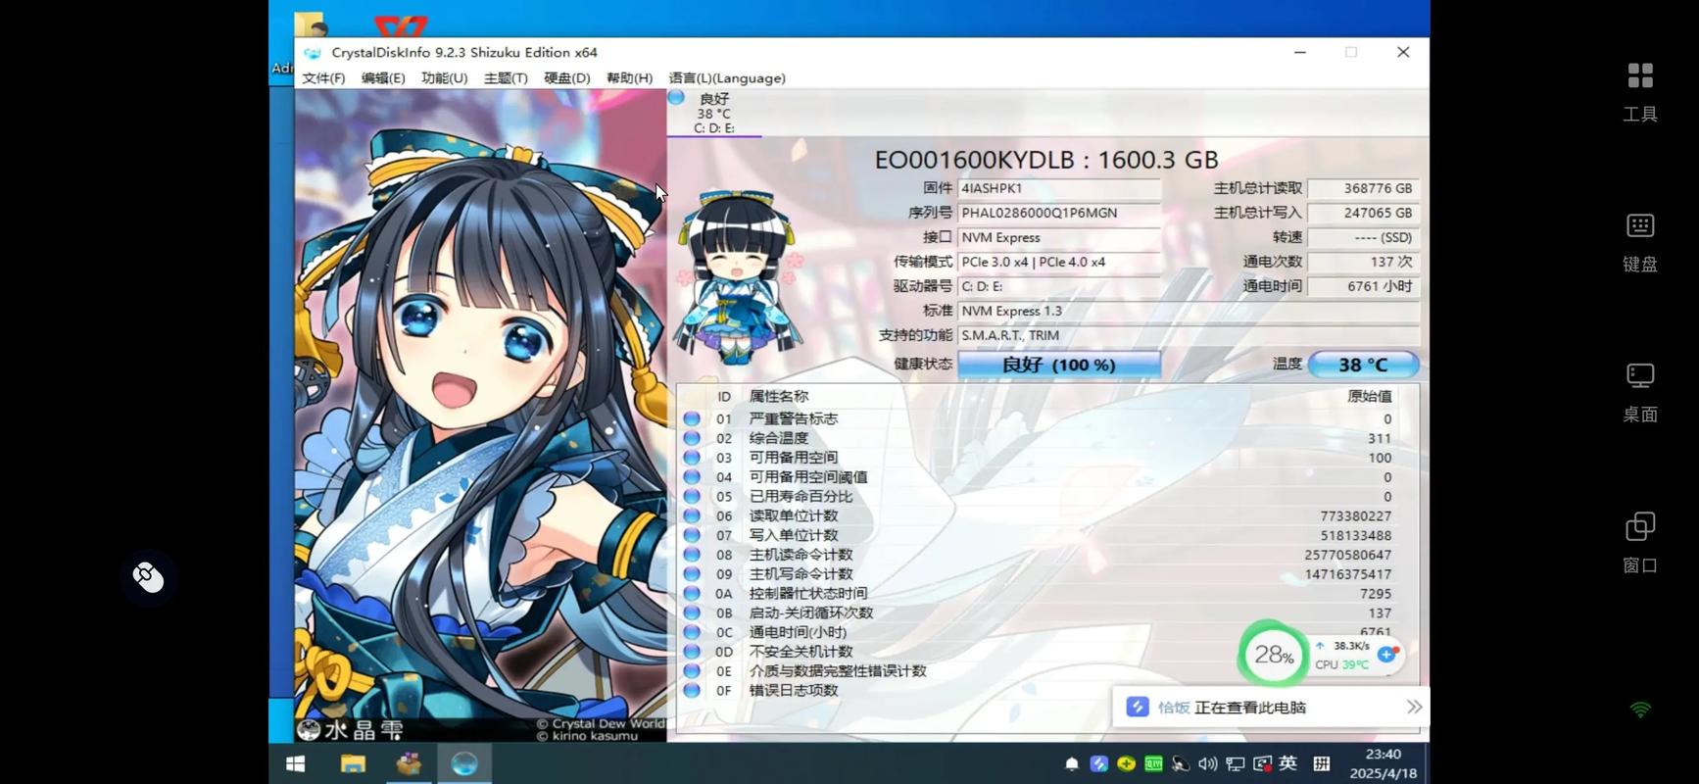Click the bell notification tray icon
1699x784 pixels.
click(1072, 763)
